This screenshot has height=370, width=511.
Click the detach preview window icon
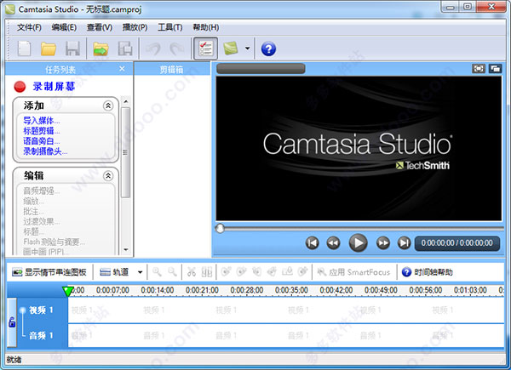(x=495, y=68)
